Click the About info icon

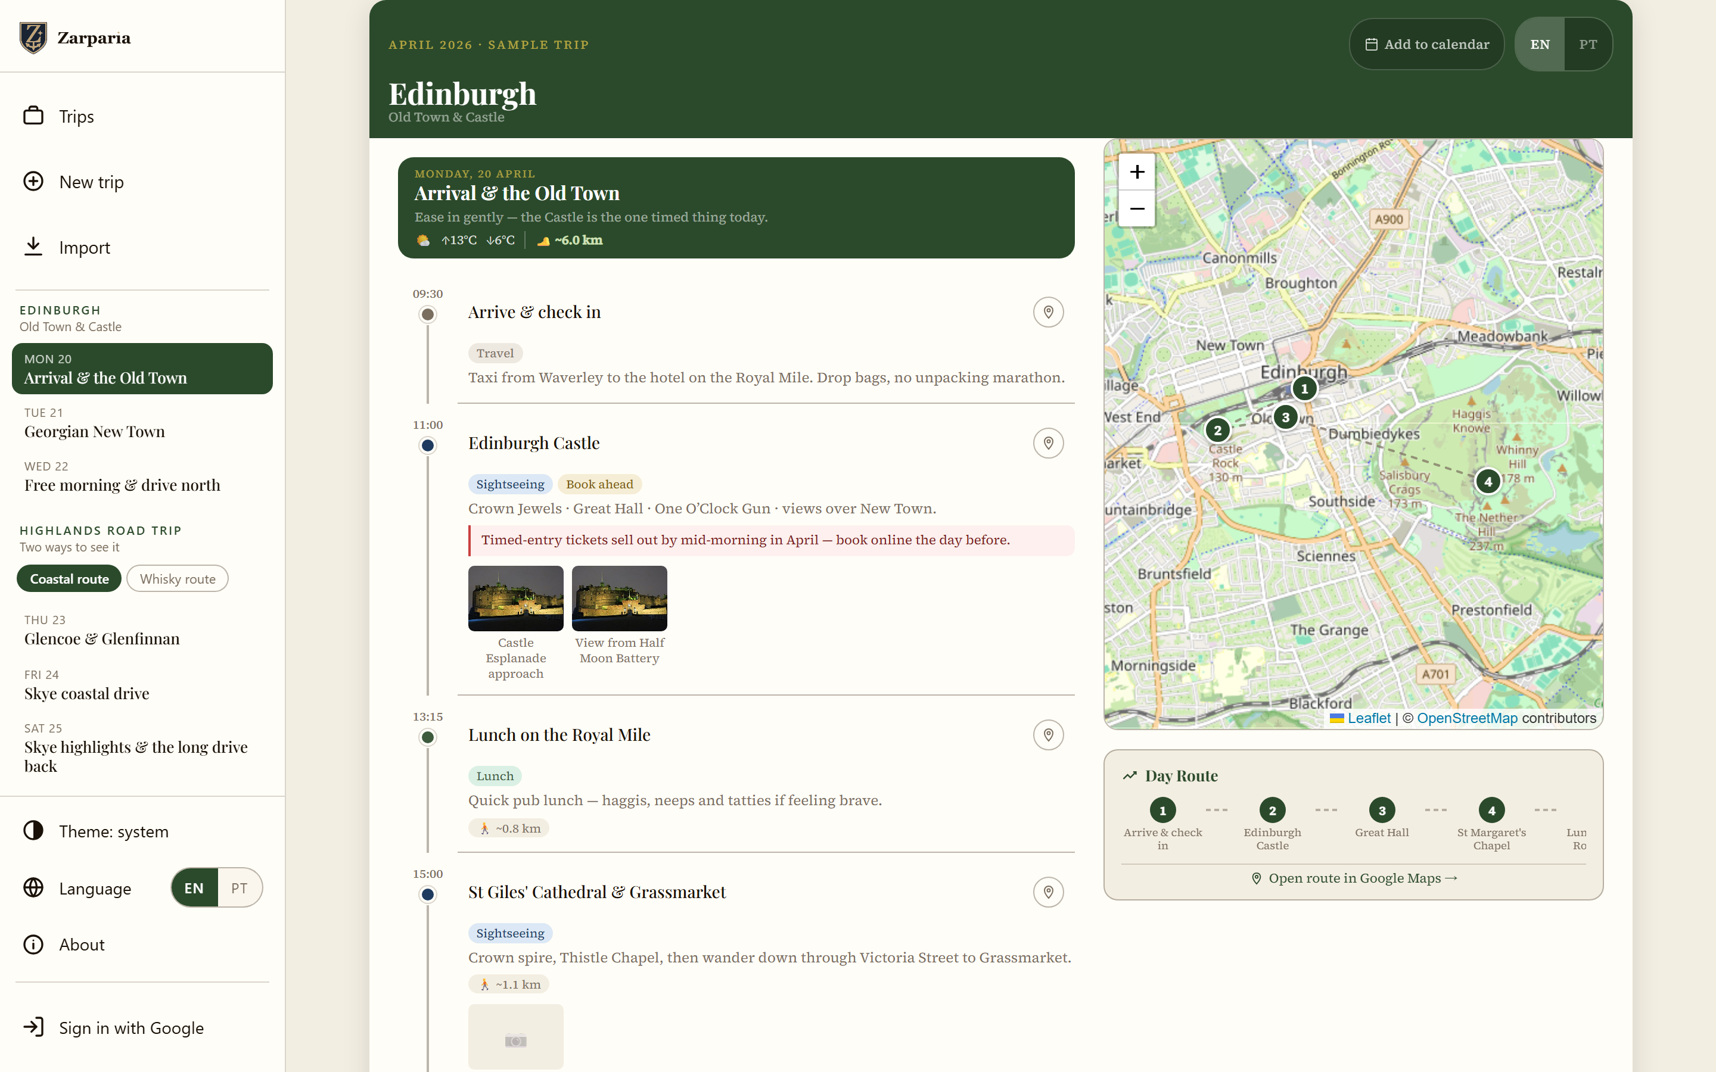click(33, 945)
